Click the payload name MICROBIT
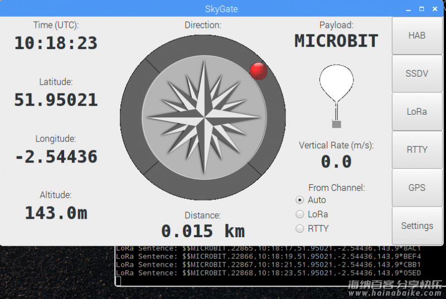 (336, 41)
